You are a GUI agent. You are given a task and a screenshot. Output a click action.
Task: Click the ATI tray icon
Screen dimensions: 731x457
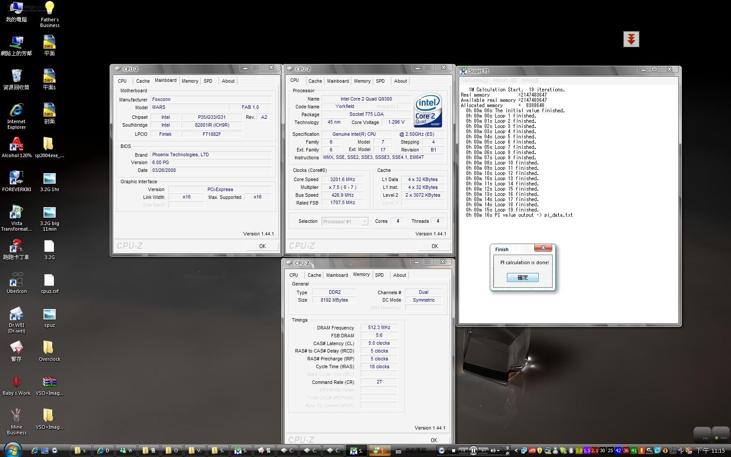point(532,450)
